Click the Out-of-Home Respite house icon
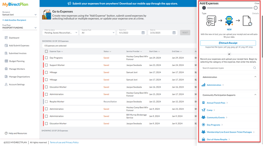This screenshot has width=263, height=146. [203, 139]
